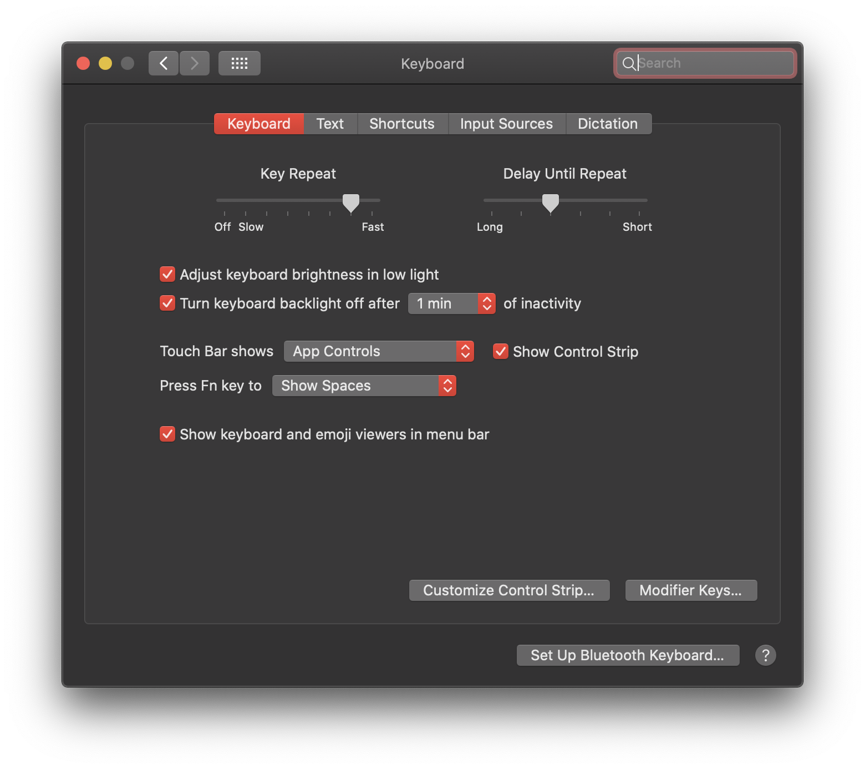865x769 pixels.
Task: Select the Dictation tab
Action: point(608,124)
